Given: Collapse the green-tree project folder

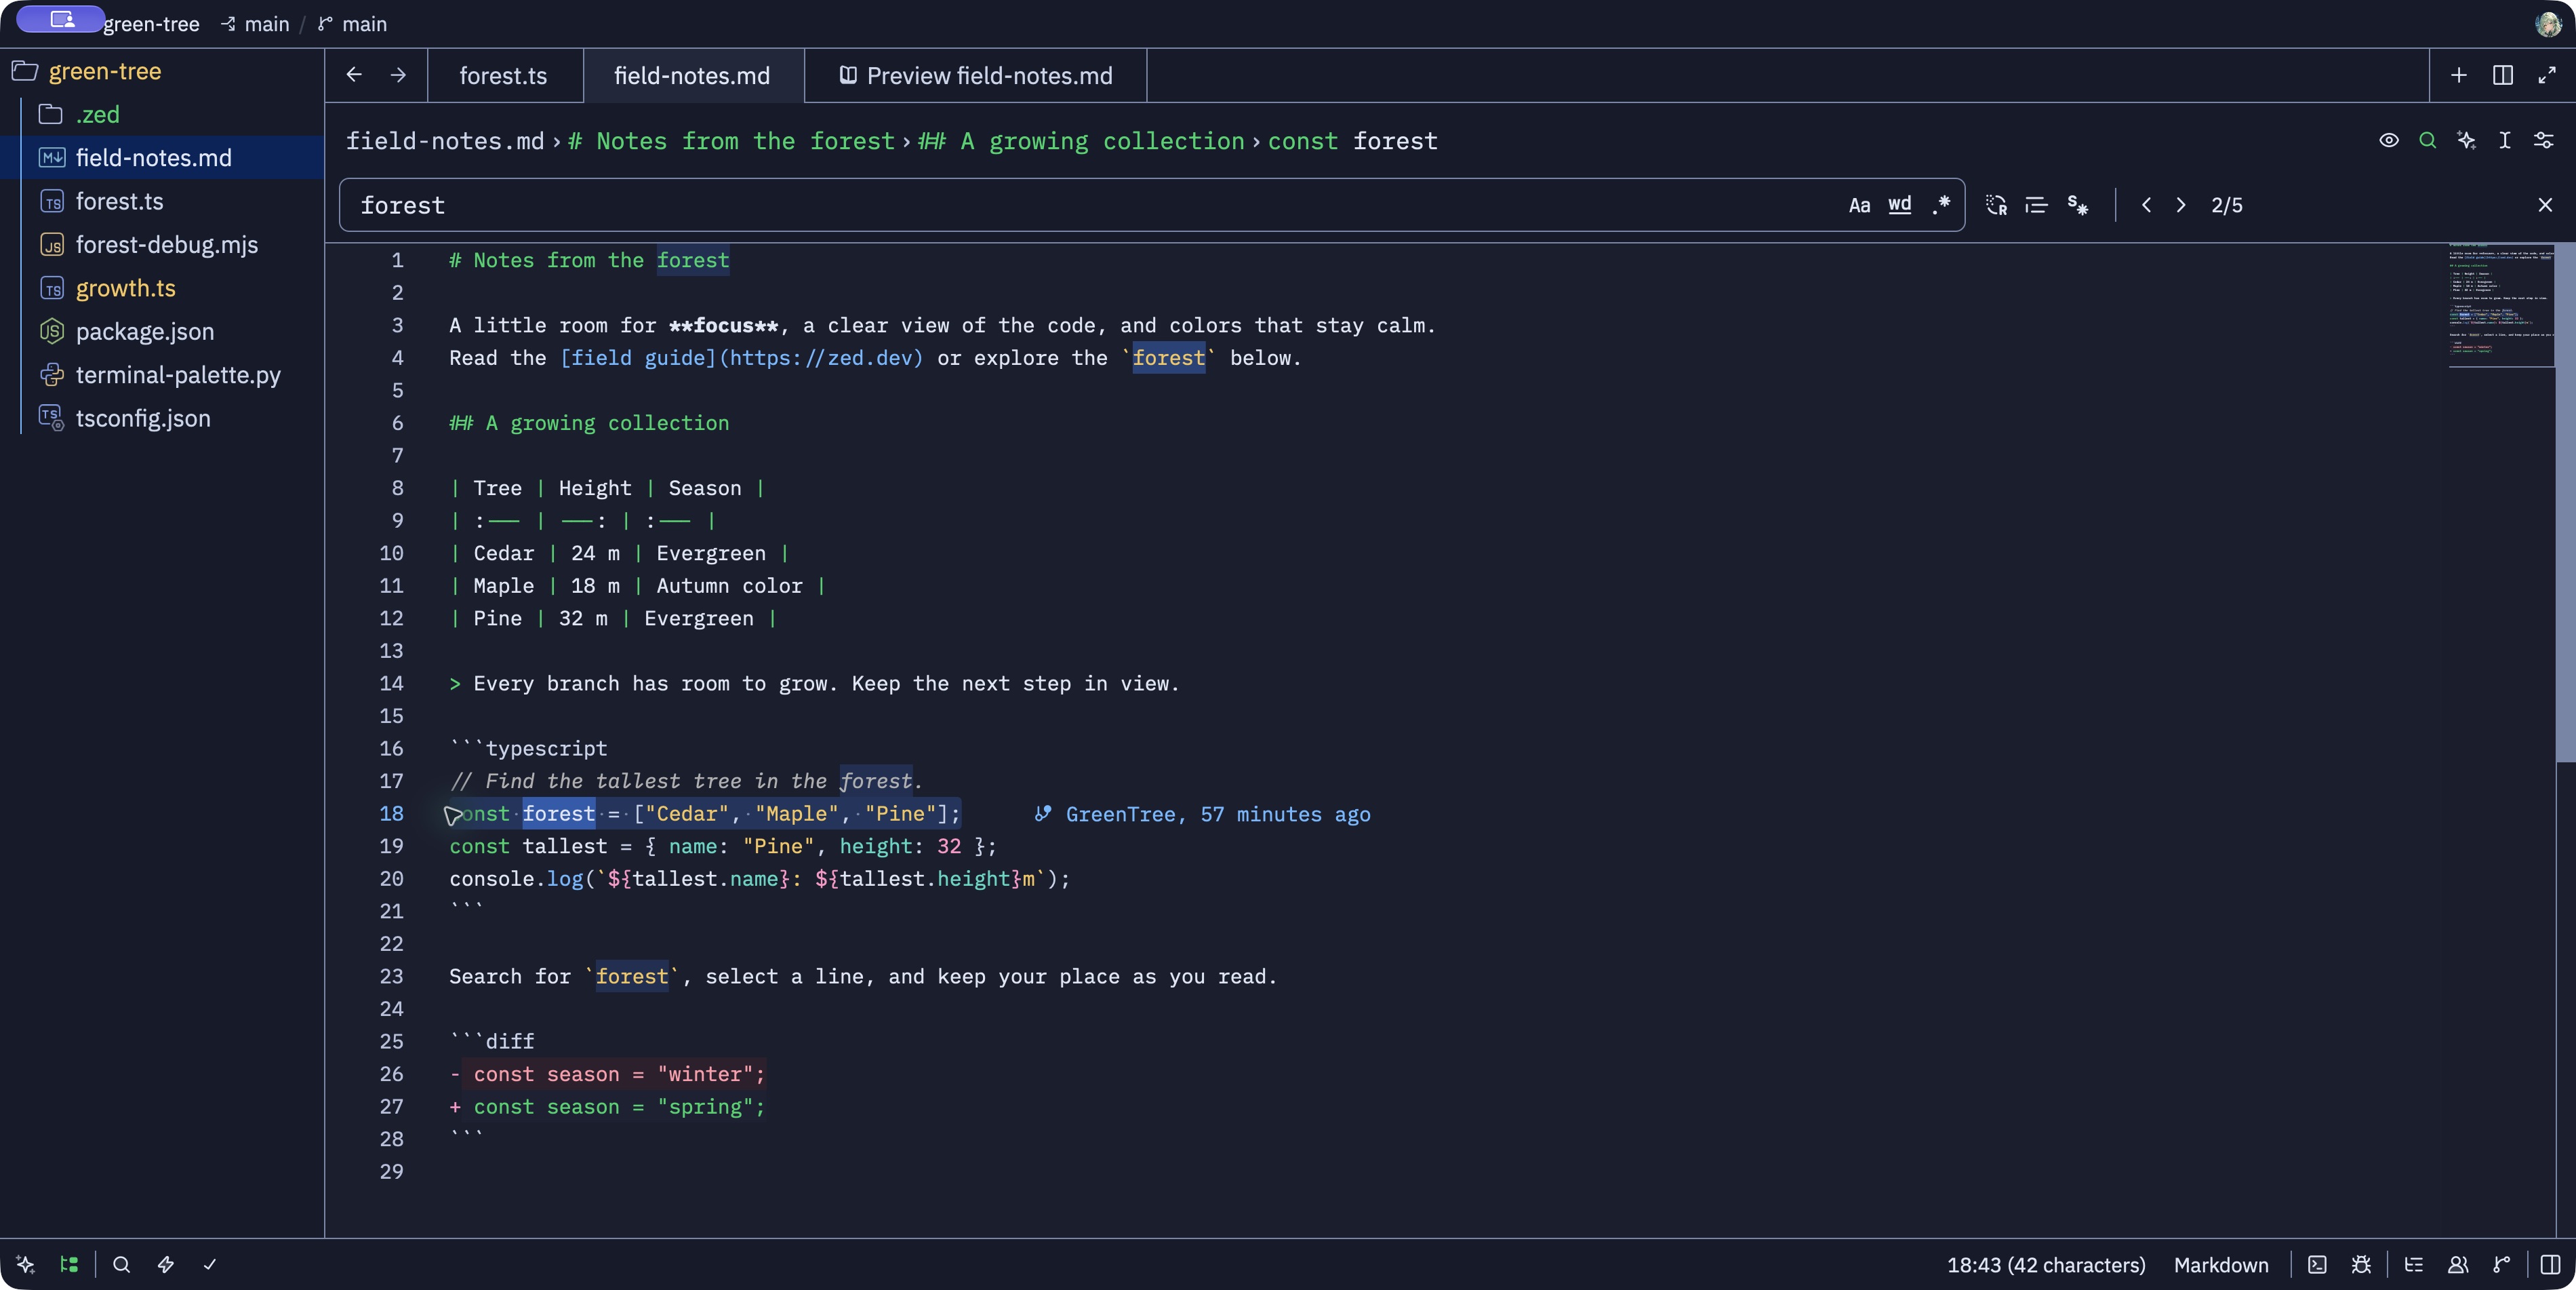Looking at the screenshot, I should click(162, 72).
